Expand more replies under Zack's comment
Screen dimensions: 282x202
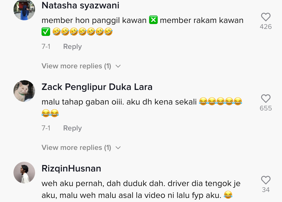pos(76,147)
